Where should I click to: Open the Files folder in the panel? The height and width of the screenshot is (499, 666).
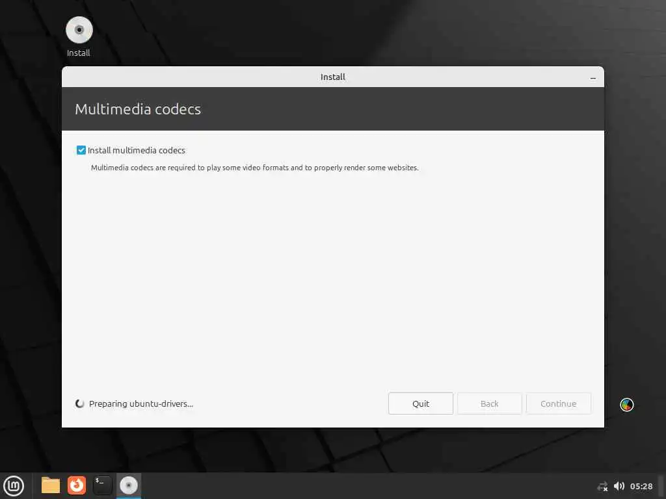(x=51, y=485)
